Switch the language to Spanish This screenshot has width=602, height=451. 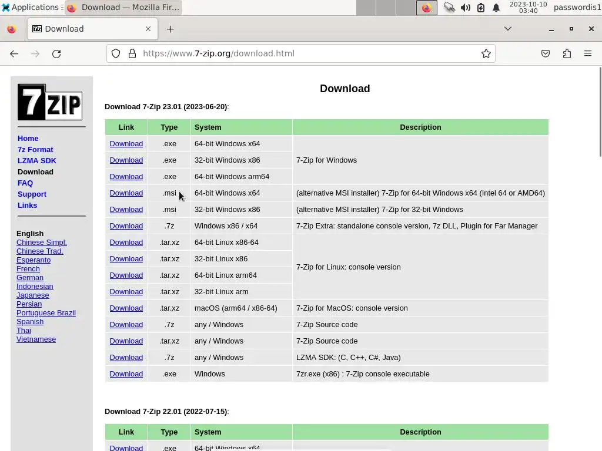pyautogui.click(x=30, y=322)
